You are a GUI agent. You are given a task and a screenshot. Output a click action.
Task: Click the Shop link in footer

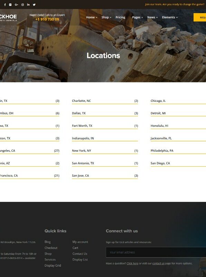(x=48, y=254)
